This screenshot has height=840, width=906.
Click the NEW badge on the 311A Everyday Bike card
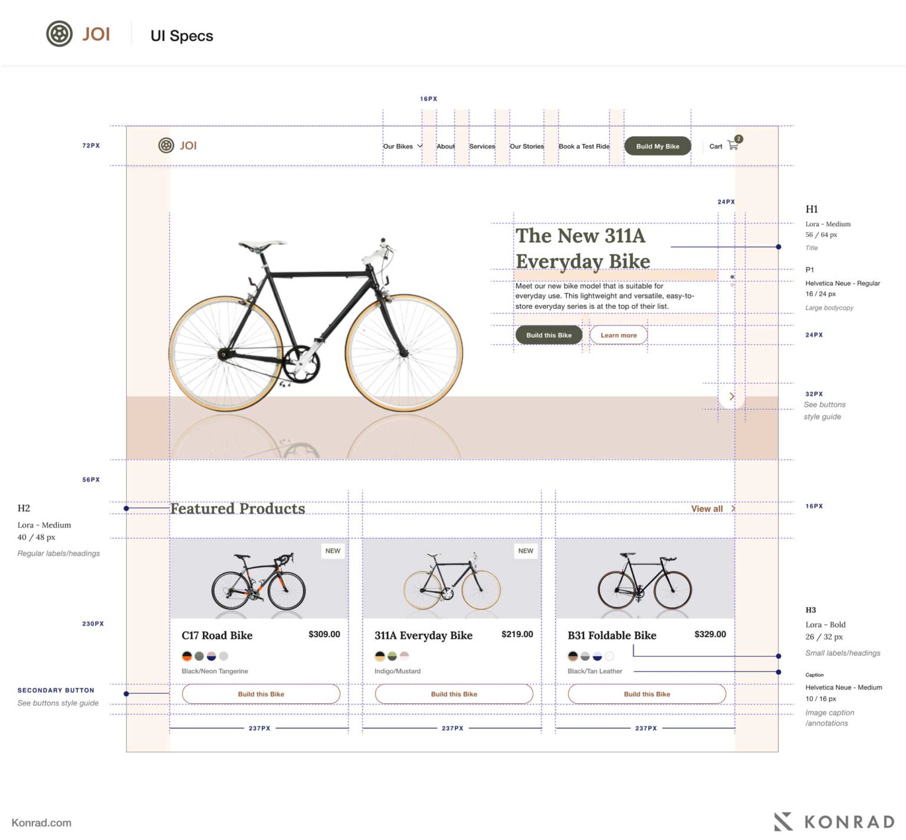coord(525,551)
